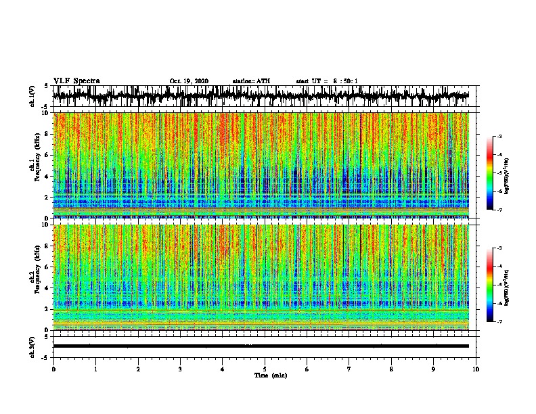The width and height of the screenshot is (536, 414).
Task: Click the "9" tick on the time axis
Action: point(433,369)
